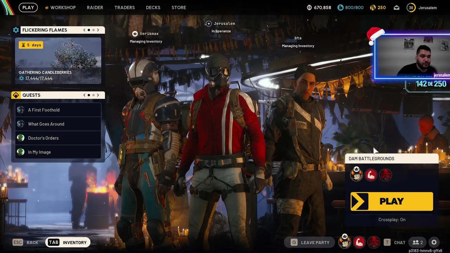
Task: Click Verikmax party leader crown icon
Action: pos(135,34)
